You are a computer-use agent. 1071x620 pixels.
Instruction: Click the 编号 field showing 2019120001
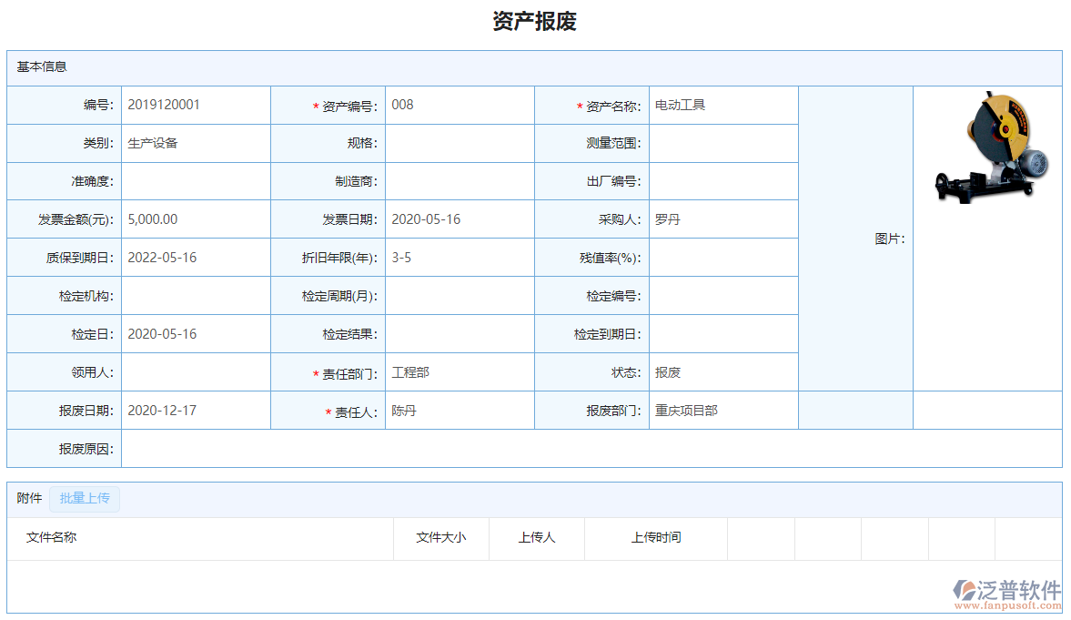(x=195, y=106)
